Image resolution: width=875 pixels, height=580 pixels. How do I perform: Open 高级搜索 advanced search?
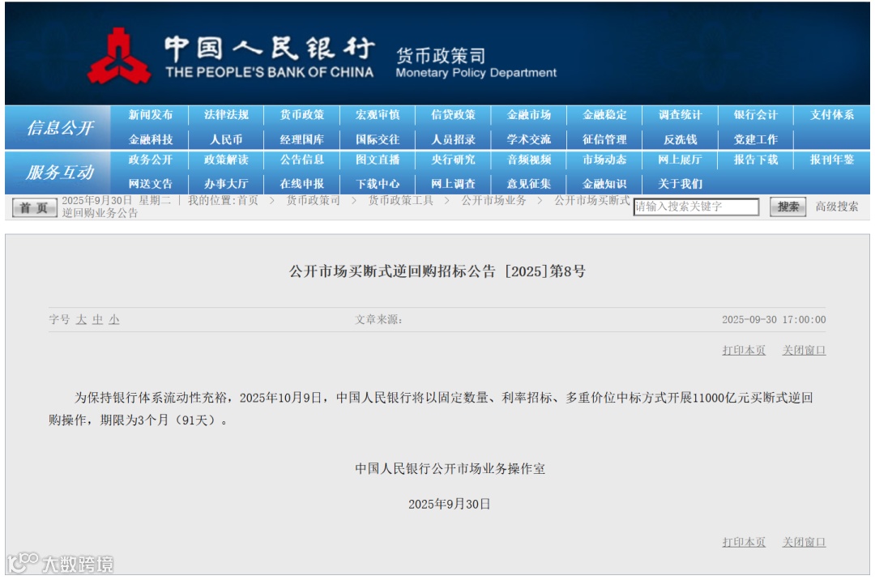pos(837,207)
